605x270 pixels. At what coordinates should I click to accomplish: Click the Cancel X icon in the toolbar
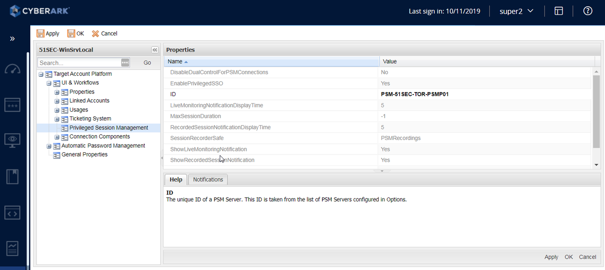pyautogui.click(x=95, y=34)
